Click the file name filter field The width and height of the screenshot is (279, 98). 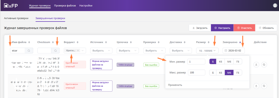click(18, 51)
